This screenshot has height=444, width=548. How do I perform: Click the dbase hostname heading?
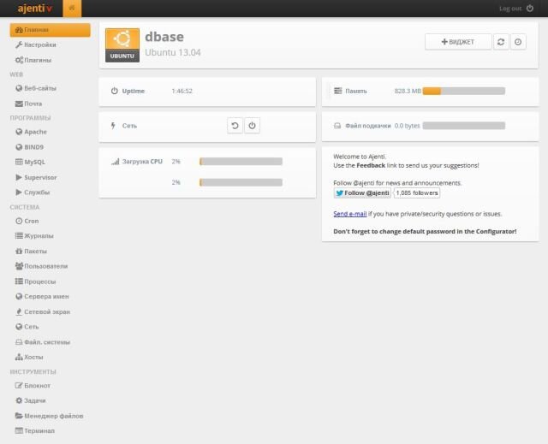click(x=164, y=37)
